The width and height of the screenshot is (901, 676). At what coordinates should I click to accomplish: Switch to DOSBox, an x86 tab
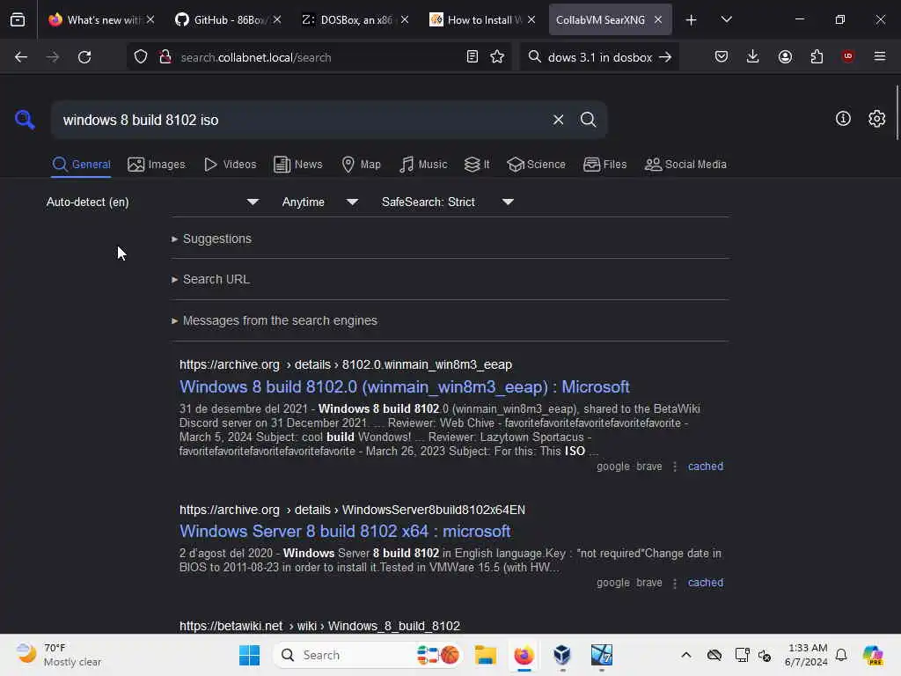tap(356, 20)
